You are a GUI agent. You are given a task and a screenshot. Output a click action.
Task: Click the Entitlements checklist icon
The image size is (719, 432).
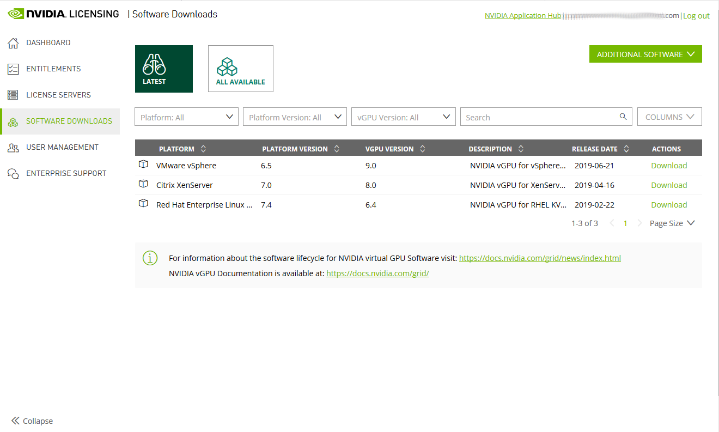pyautogui.click(x=13, y=69)
